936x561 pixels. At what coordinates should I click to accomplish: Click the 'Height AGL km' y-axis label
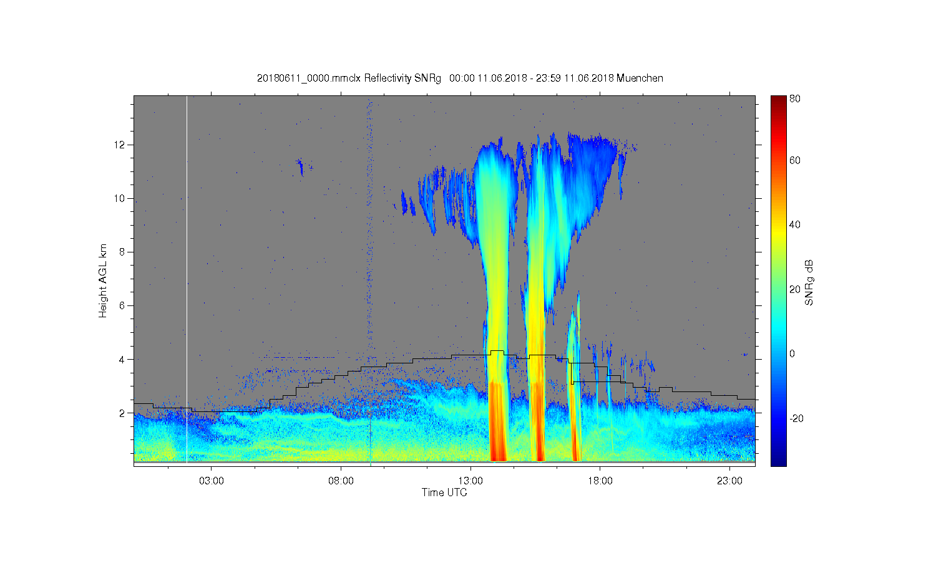click(103, 280)
